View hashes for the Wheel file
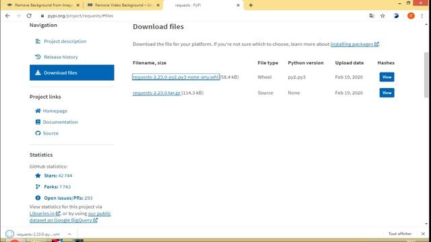This screenshot has height=242, width=431. click(387, 77)
